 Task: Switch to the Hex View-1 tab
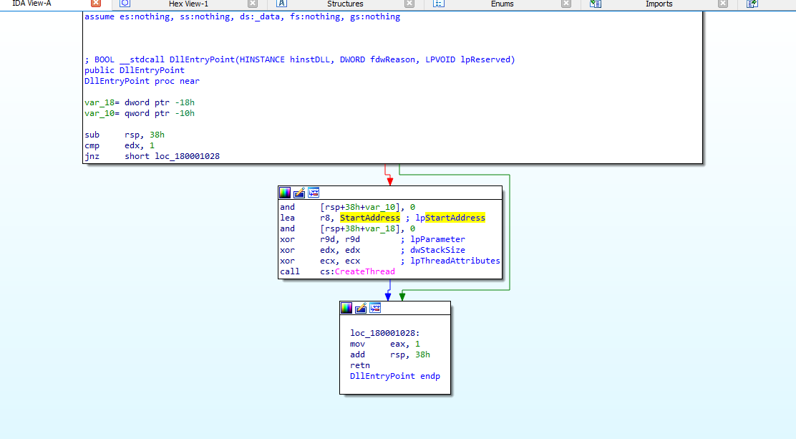[x=188, y=4]
